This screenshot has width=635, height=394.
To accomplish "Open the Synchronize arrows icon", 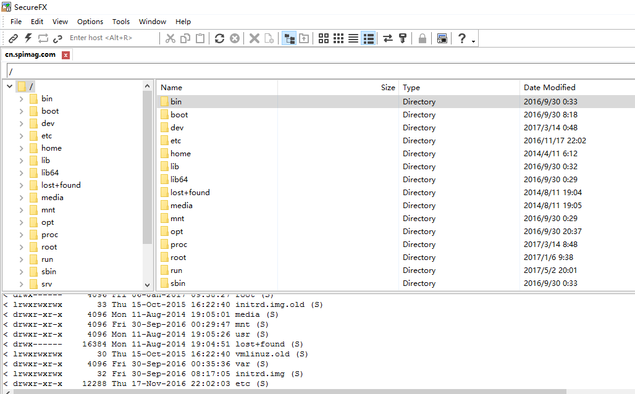I will pyautogui.click(x=388, y=38).
